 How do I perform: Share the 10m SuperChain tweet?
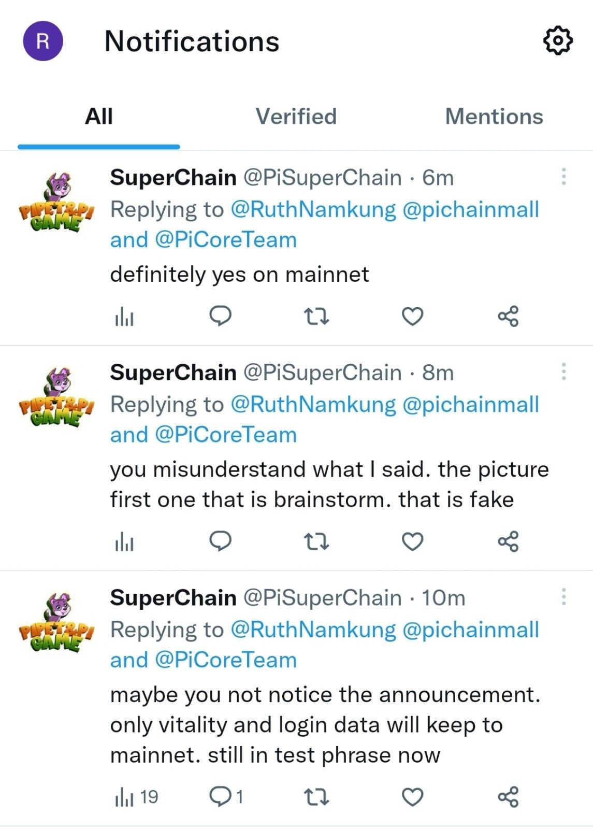[508, 797]
